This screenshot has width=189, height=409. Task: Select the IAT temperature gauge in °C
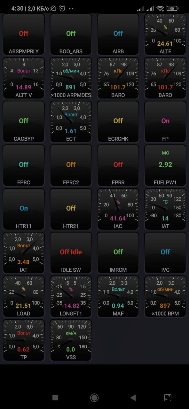pos(165,209)
